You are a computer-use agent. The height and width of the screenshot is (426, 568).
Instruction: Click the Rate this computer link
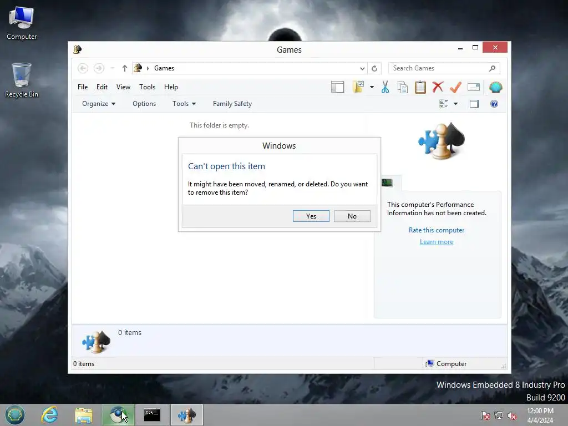point(437,230)
